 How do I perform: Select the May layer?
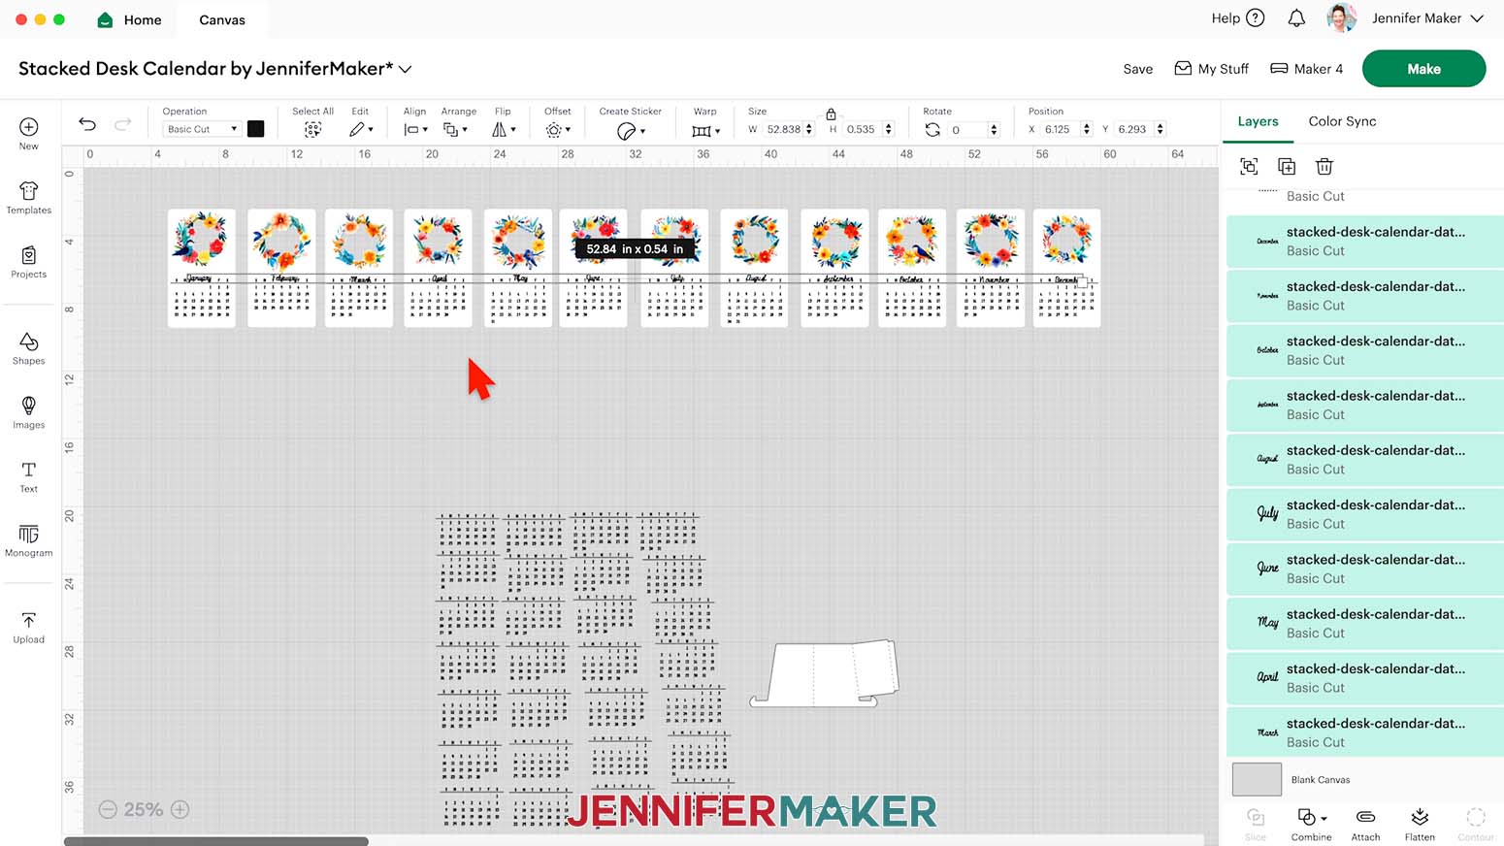tap(1365, 623)
